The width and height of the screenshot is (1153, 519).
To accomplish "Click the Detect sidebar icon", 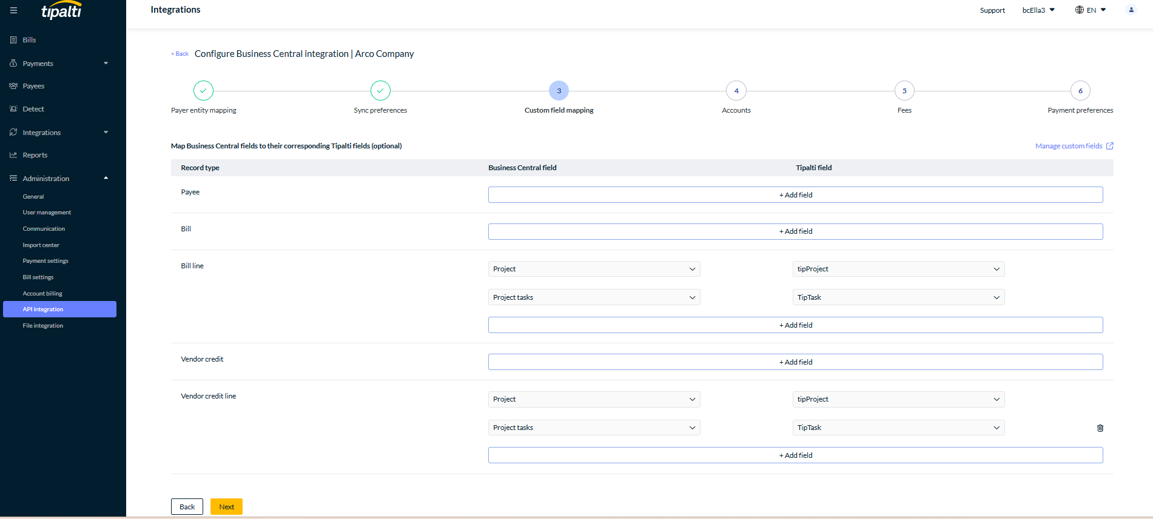I will pyautogui.click(x=13, y=109).
